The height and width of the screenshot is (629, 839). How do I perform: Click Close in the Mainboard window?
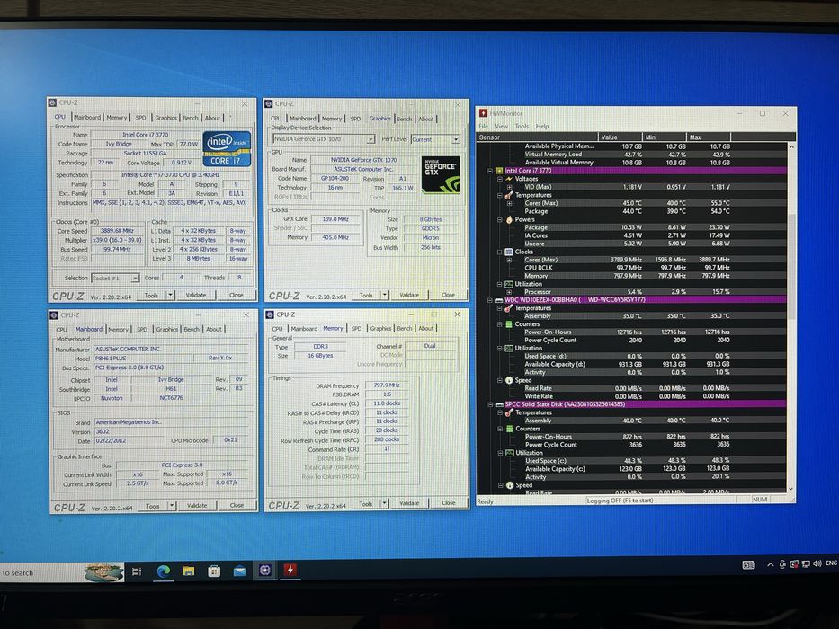[x=237, y=505]
